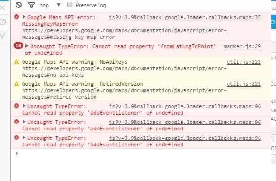Open util.js:221 link on NoApiKeys warning
276x181 pixels.
(244, 62)
